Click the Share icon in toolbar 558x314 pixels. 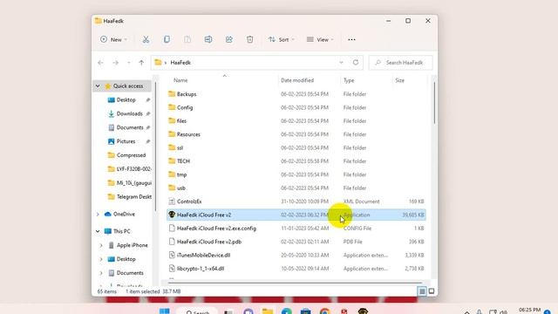(228, 39)
